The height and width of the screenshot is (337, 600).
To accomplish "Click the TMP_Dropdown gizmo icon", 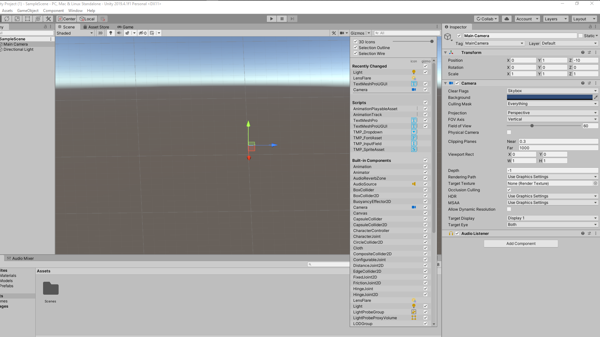I will point(414,132).
